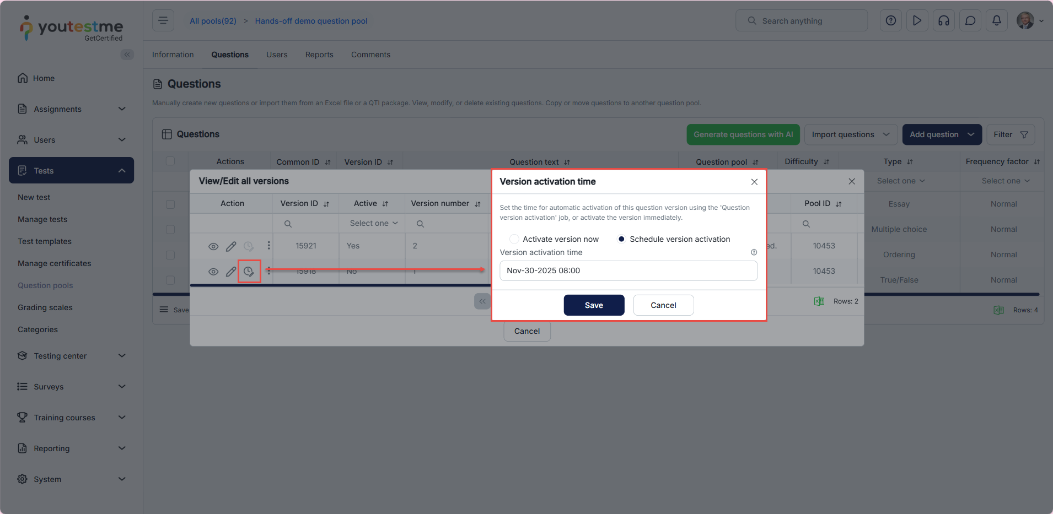Click the Version activation time date field

pos(628,270)
